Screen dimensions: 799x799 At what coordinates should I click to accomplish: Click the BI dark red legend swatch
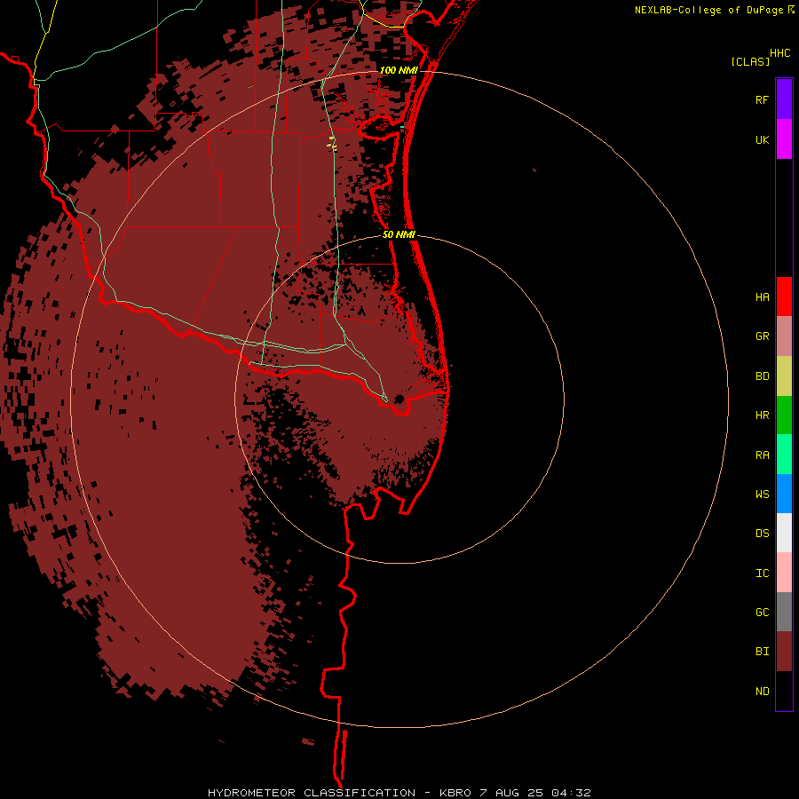[784, 652]
